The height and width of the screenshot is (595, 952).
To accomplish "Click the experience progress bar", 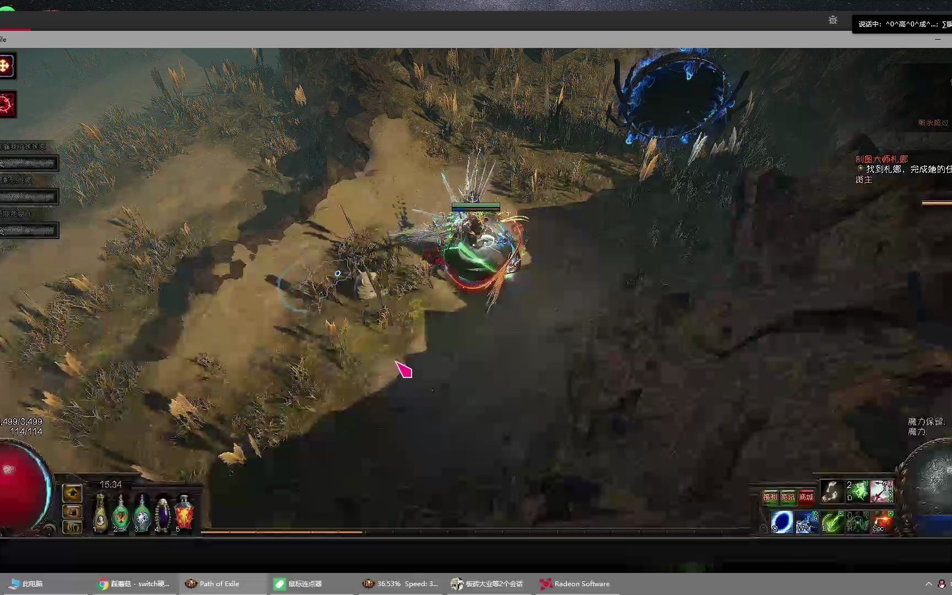I will (x=477, y=532).
